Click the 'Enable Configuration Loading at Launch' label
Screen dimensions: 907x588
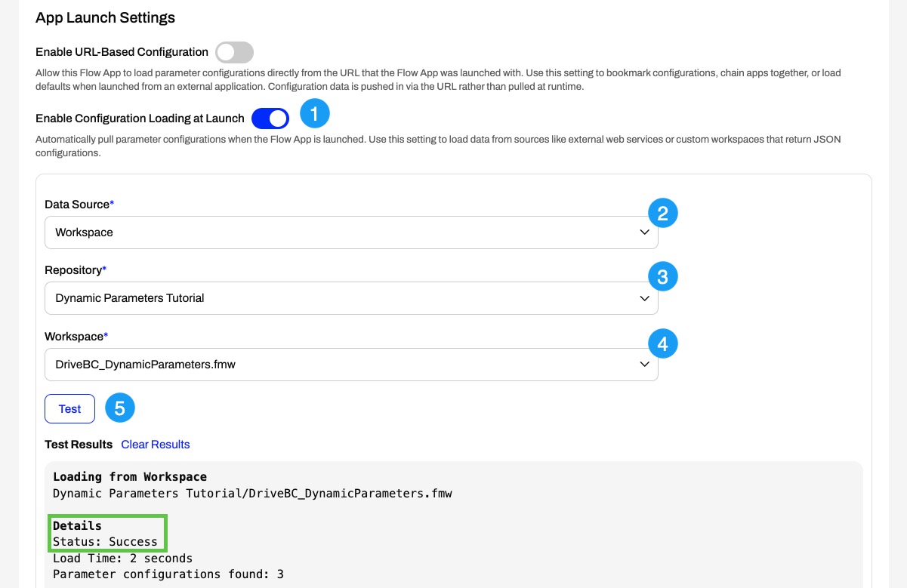coord(140,119)
